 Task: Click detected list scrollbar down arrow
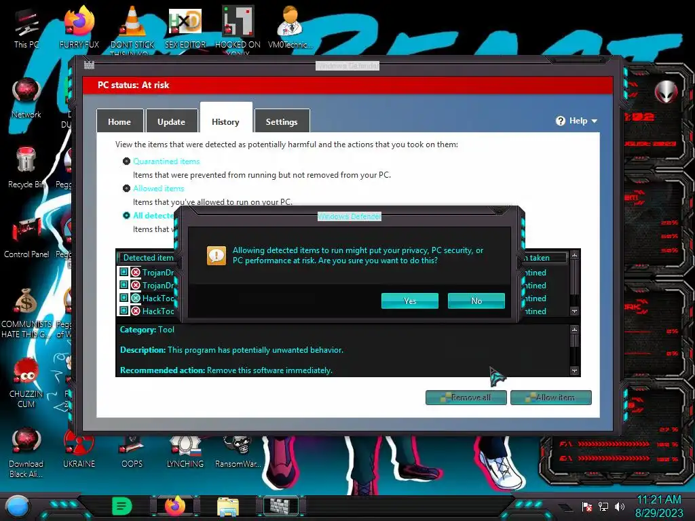574,311
